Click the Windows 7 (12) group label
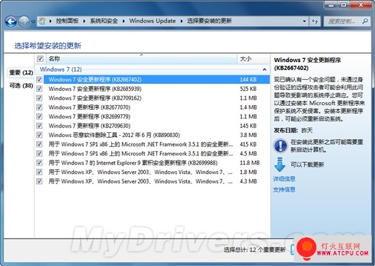 [61, 70]
